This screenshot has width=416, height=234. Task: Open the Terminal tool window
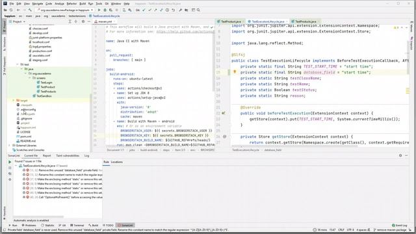coord(77,226)
